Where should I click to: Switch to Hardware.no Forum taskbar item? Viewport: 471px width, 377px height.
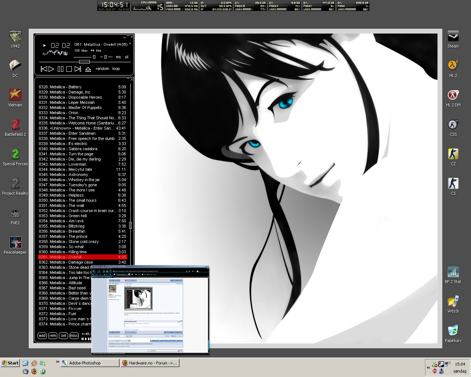pyautogui.click(x=150, y=363)
